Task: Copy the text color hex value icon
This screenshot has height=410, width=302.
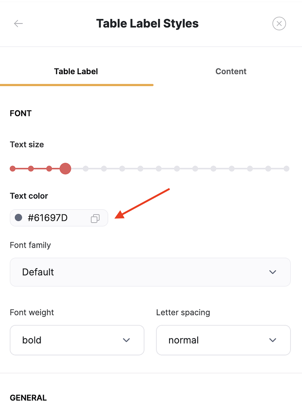Action: click(95, 219)
